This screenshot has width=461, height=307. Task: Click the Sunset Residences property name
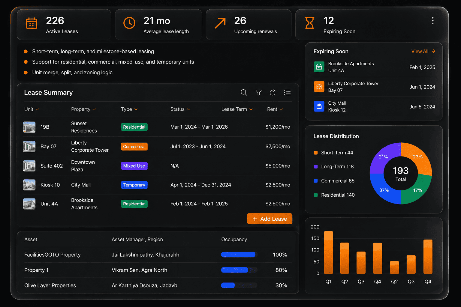click(x=84, y=127)
